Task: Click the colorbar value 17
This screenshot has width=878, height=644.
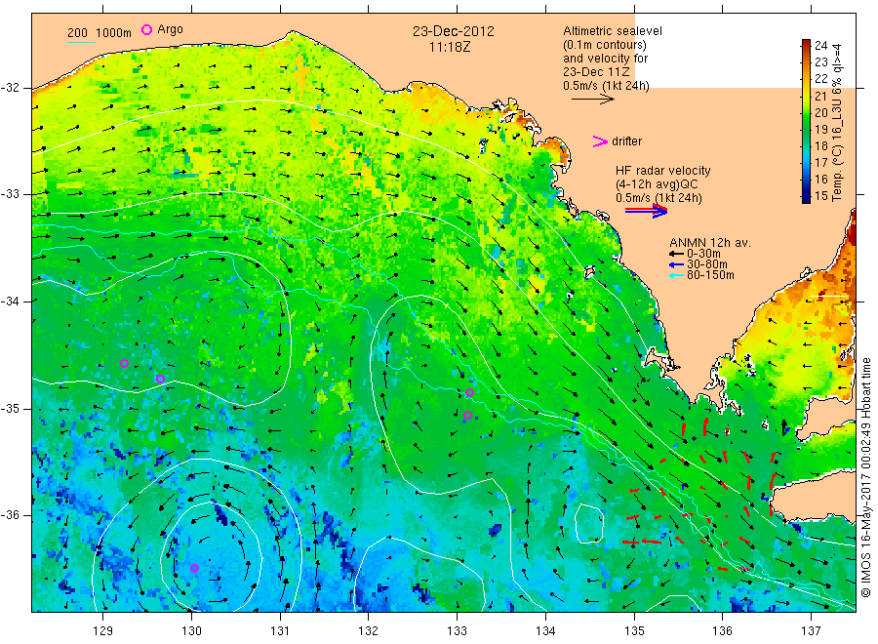Action: [x=820, y=162]
